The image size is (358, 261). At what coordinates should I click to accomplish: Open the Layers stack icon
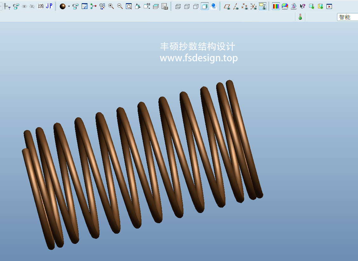tap(156, 6)
